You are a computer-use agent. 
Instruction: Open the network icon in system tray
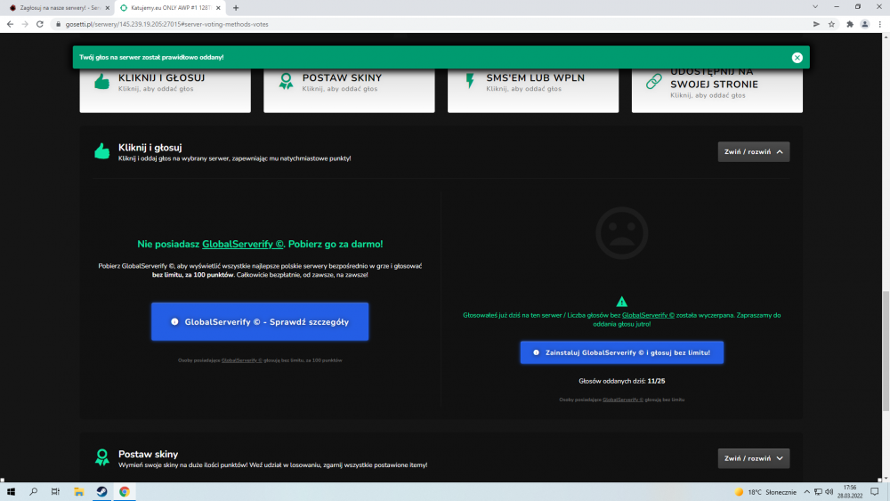pos(818,492)
